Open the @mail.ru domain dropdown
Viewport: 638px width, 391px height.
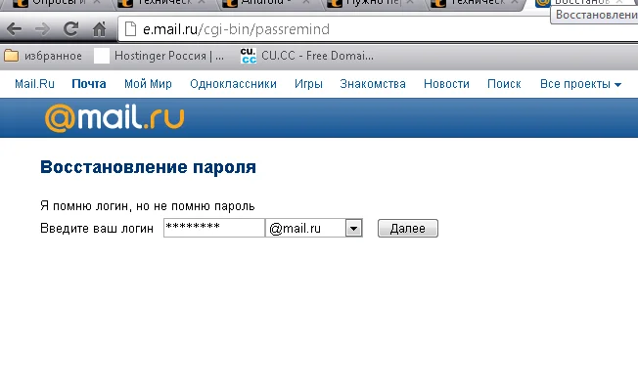pyautogui.click(x=314, y=228)
